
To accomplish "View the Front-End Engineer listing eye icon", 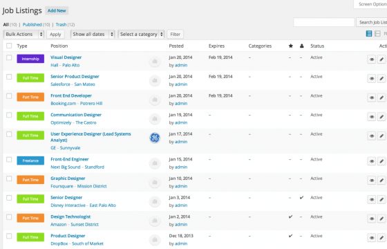I will point(372,161).
